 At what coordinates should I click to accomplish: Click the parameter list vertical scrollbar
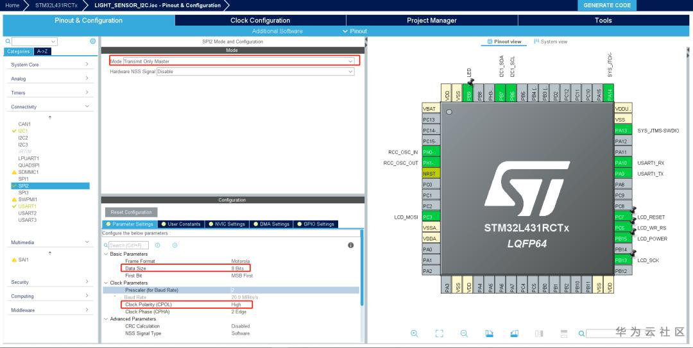click(362, 267)
